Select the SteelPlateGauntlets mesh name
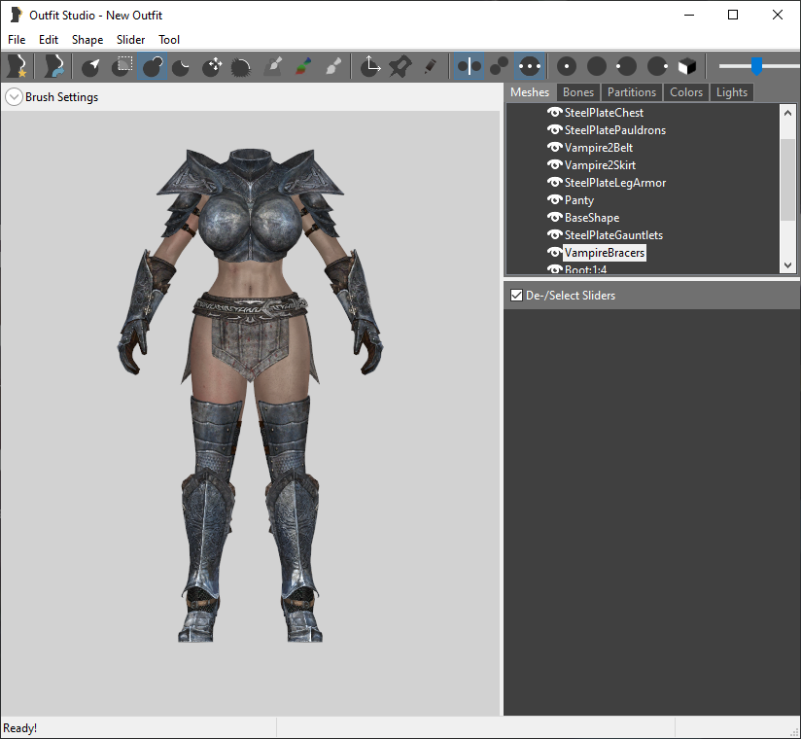 (613, 235)
